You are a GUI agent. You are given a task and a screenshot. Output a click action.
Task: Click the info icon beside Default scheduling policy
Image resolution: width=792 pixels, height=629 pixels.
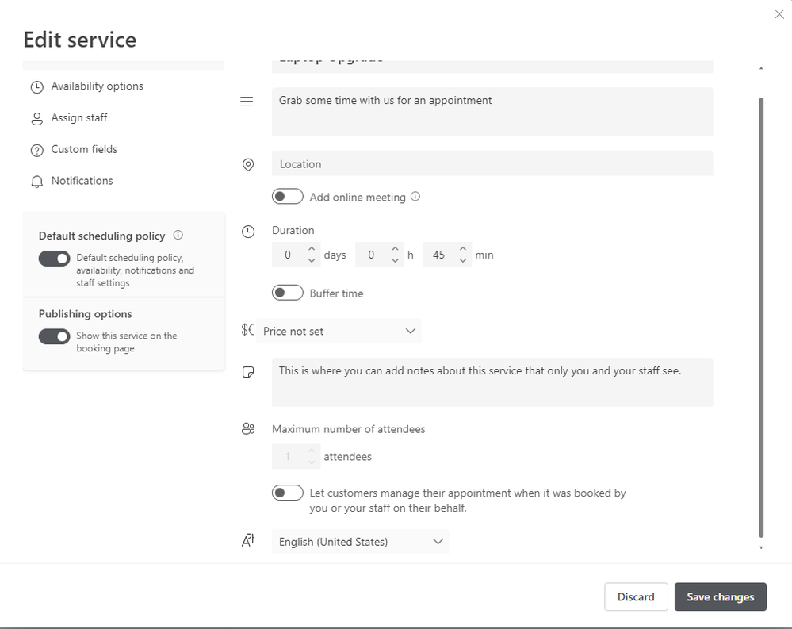[178, 236]
